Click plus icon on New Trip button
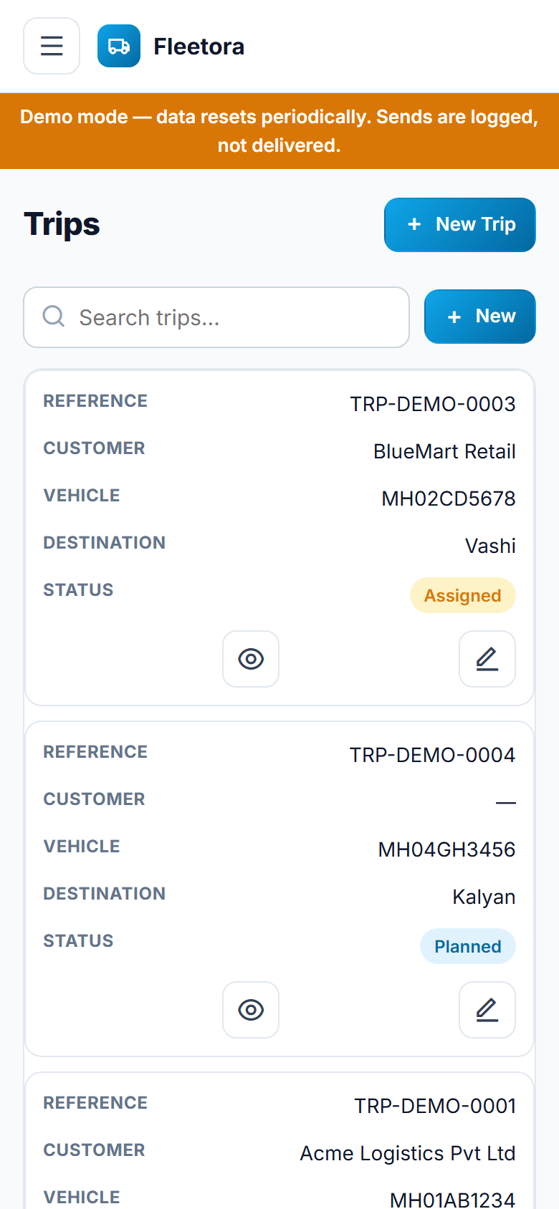 click(414, 224)
